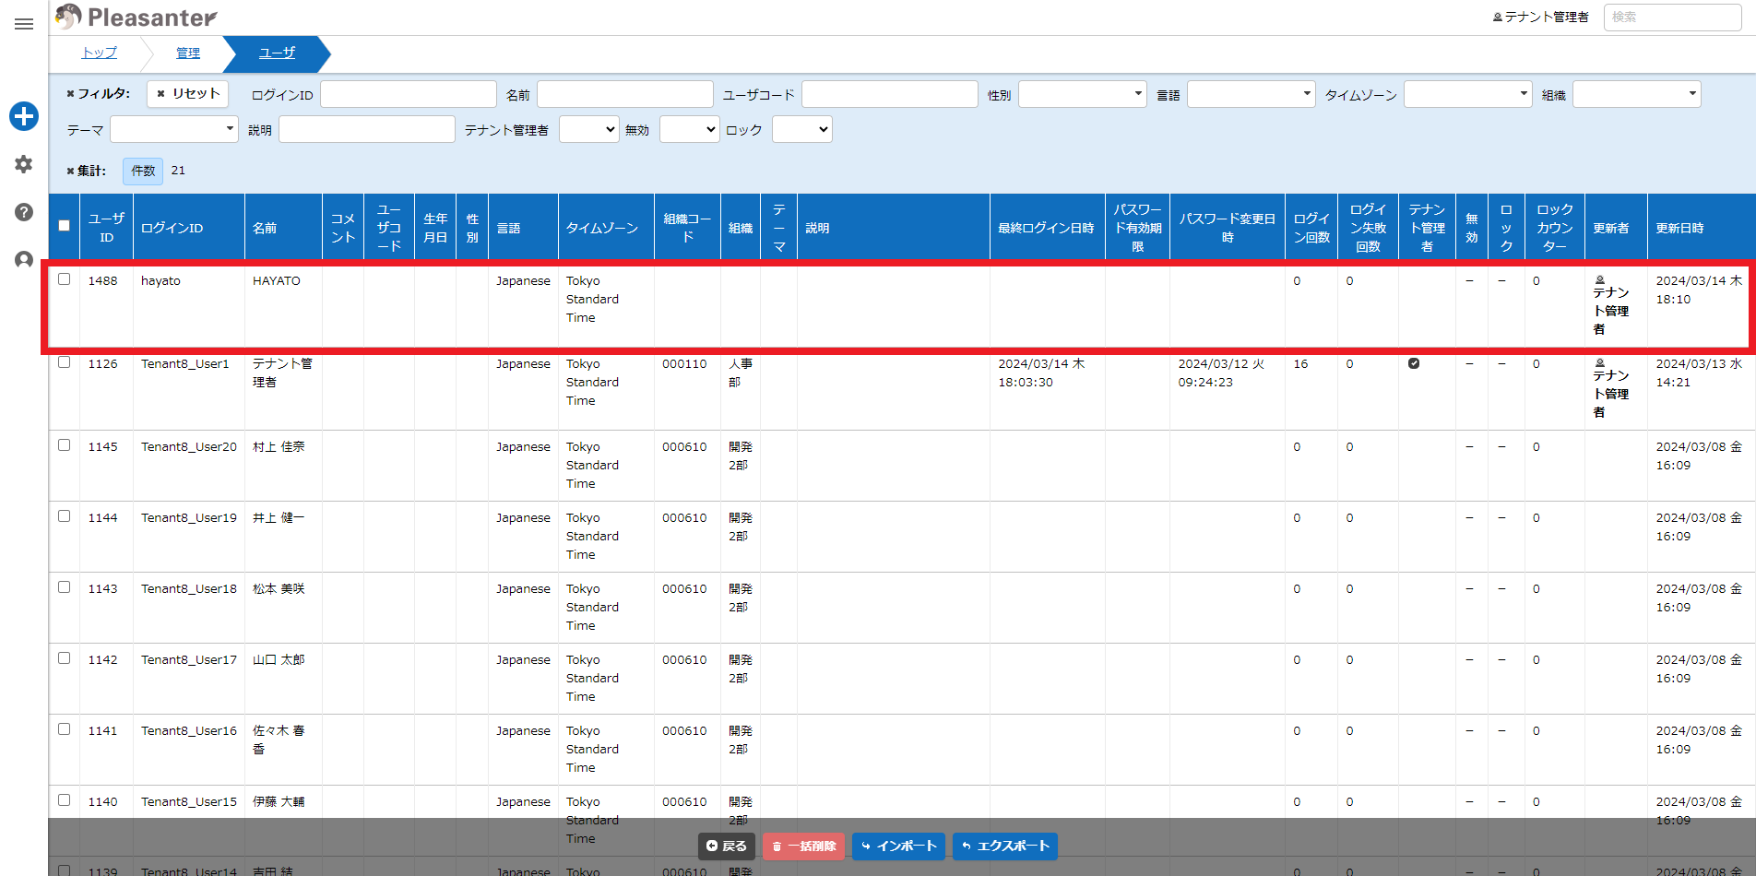This screenshot has height=876, width=1756.
Task: Go to the トップ breadcrumb
Action: point(100,53)
